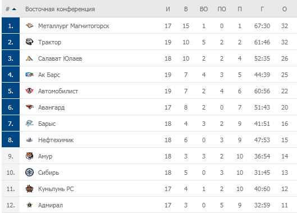The width and height of the screenshot is (297, 213).
Task: Click the Адмирал team logo
Action: (x=29, y=205)
